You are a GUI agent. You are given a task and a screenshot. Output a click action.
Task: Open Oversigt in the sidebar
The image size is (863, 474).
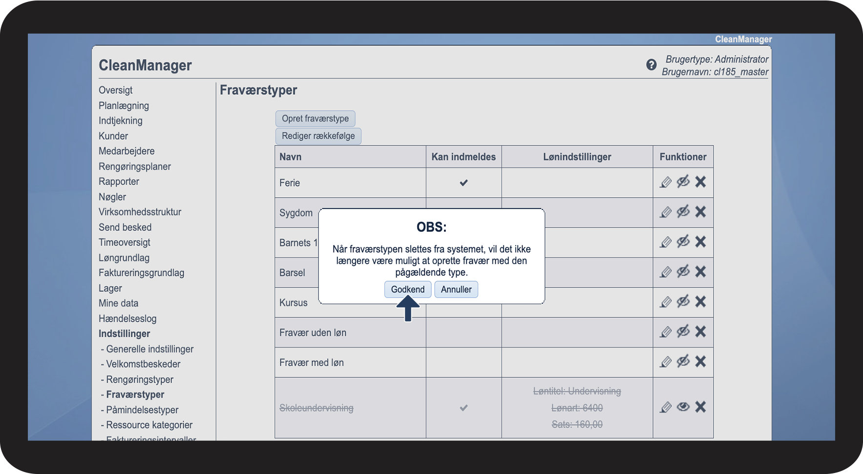tap(116, 90)
